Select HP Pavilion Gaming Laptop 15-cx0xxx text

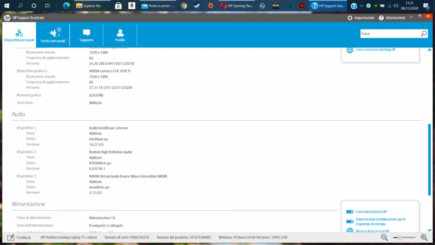[x=69, y=237]
